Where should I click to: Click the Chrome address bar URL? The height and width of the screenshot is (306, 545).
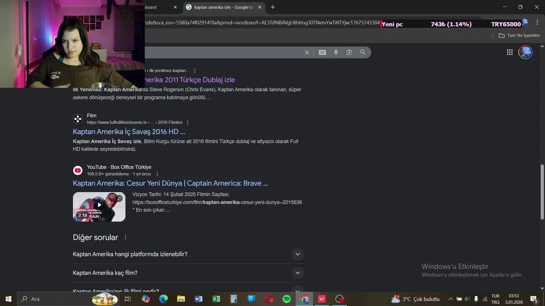pos(262,23)
